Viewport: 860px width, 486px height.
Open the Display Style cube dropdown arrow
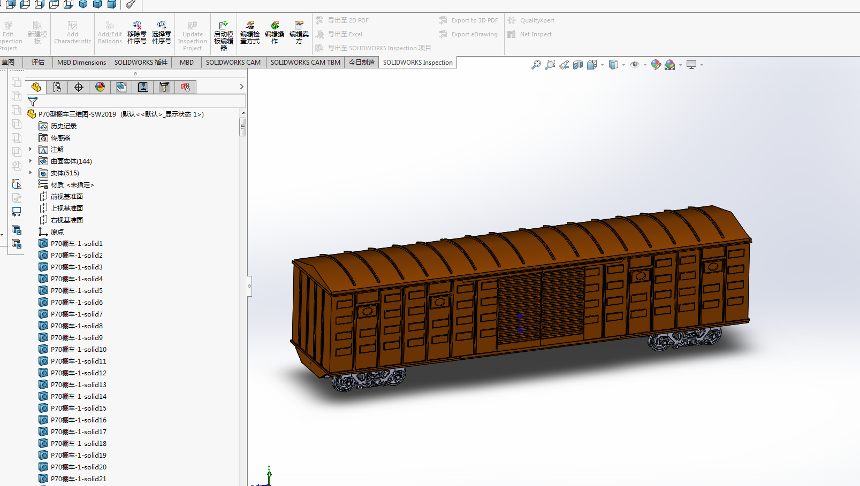[623, 65]
